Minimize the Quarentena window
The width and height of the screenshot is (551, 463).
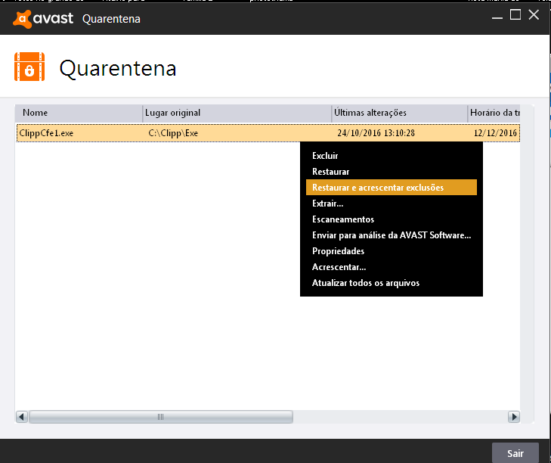(x=495, y=15)
